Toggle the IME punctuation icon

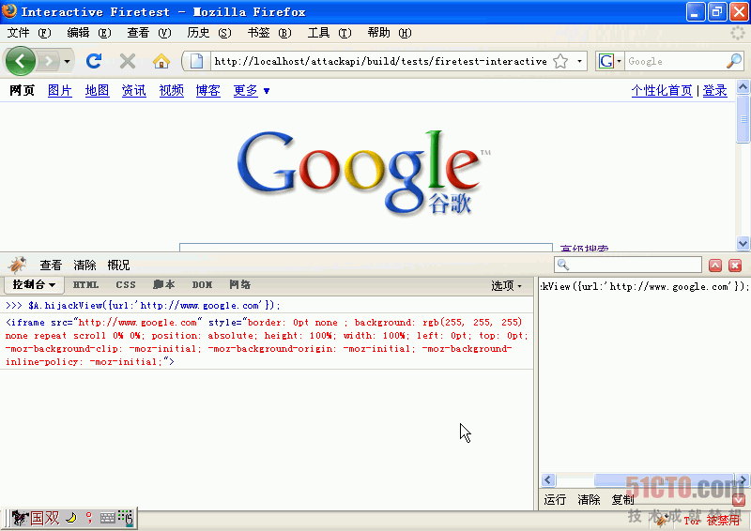89,518
